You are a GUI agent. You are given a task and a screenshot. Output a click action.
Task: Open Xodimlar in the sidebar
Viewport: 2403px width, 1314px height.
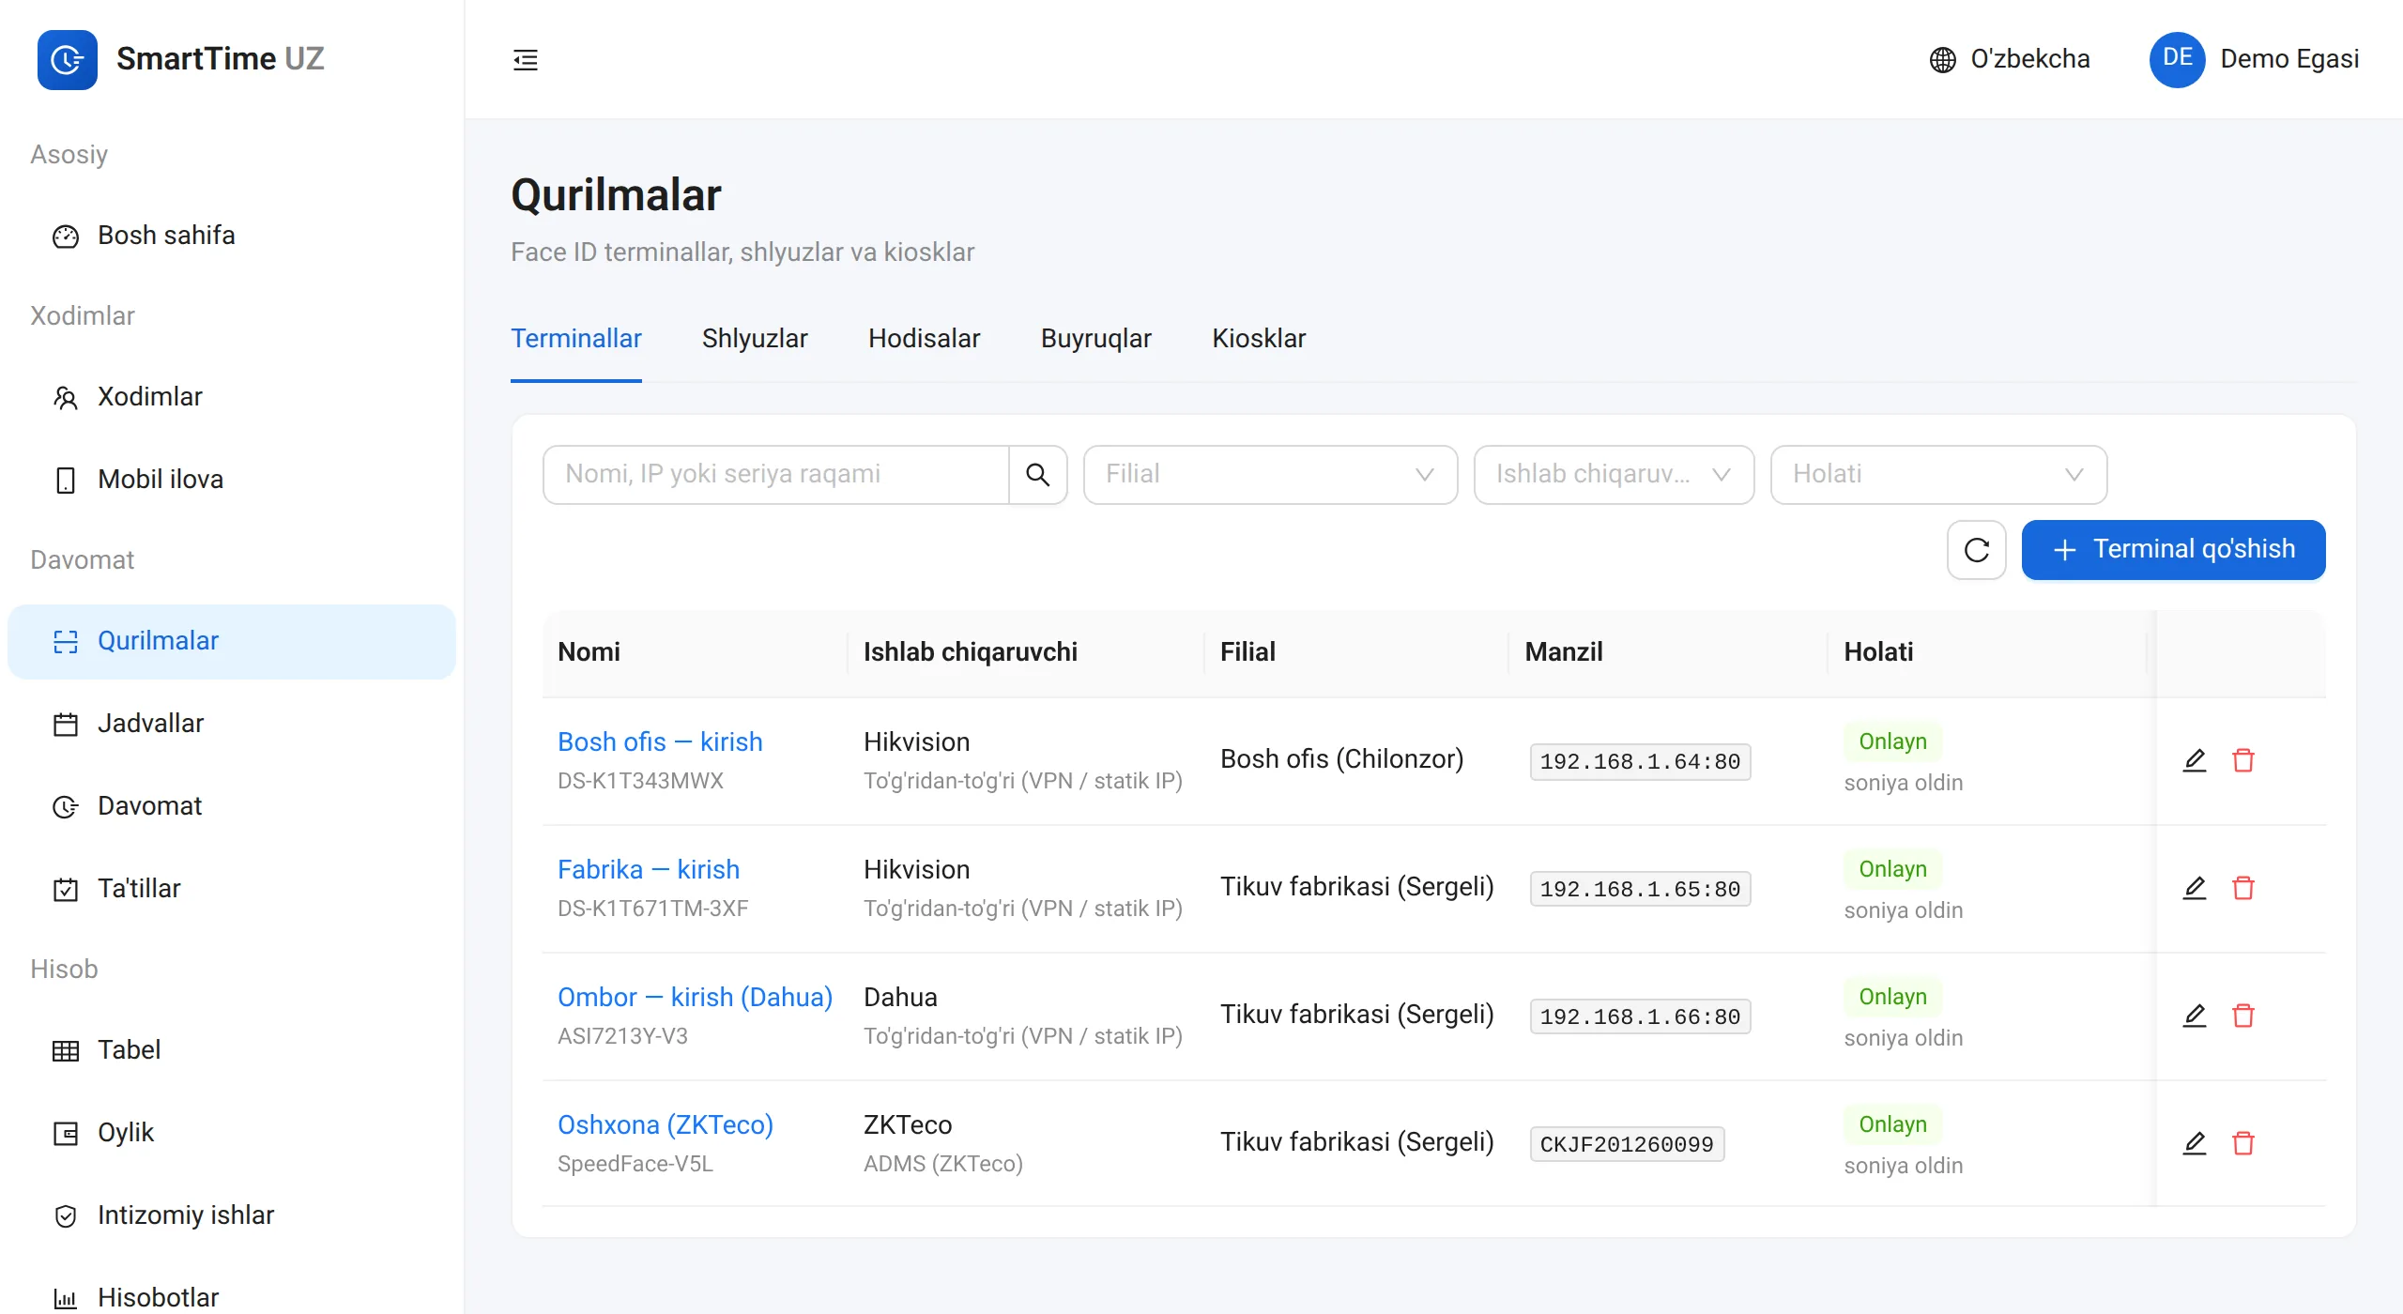[232, 397]
